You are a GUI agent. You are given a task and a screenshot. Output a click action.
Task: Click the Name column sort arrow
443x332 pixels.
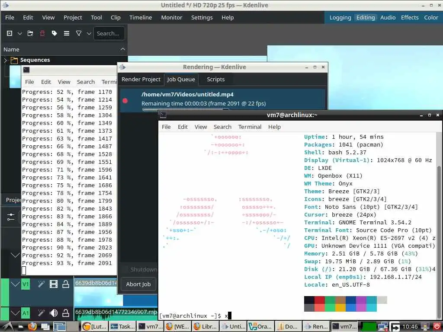click(122, 49)
